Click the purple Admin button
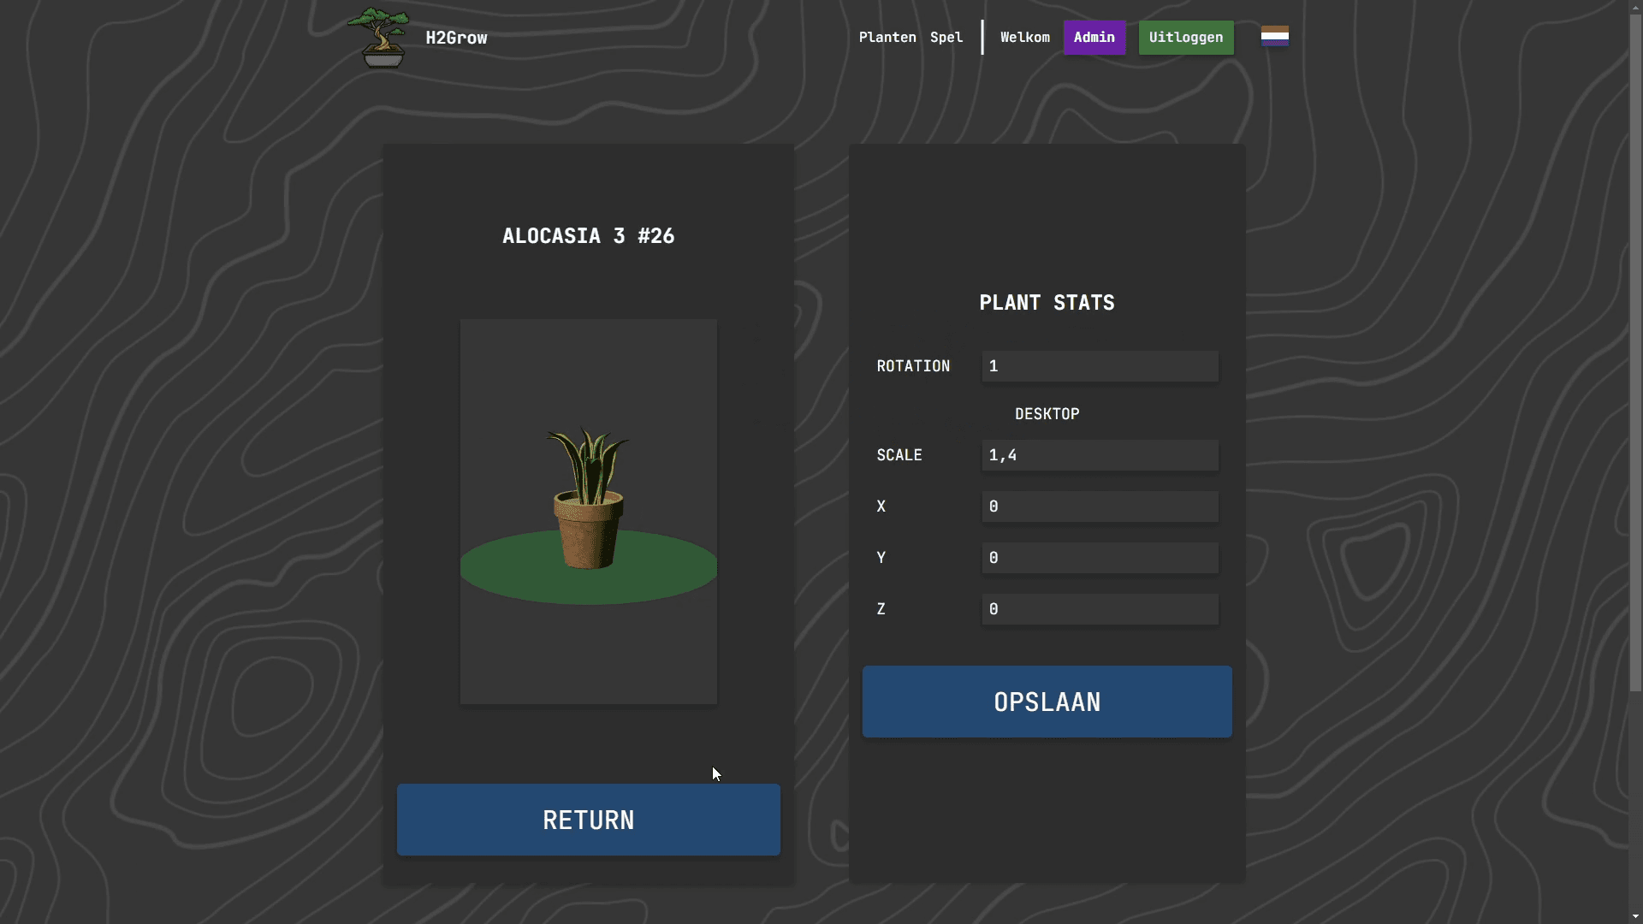The width and height of the screenshot is (1643, 924). click(x=1094, y=38)
